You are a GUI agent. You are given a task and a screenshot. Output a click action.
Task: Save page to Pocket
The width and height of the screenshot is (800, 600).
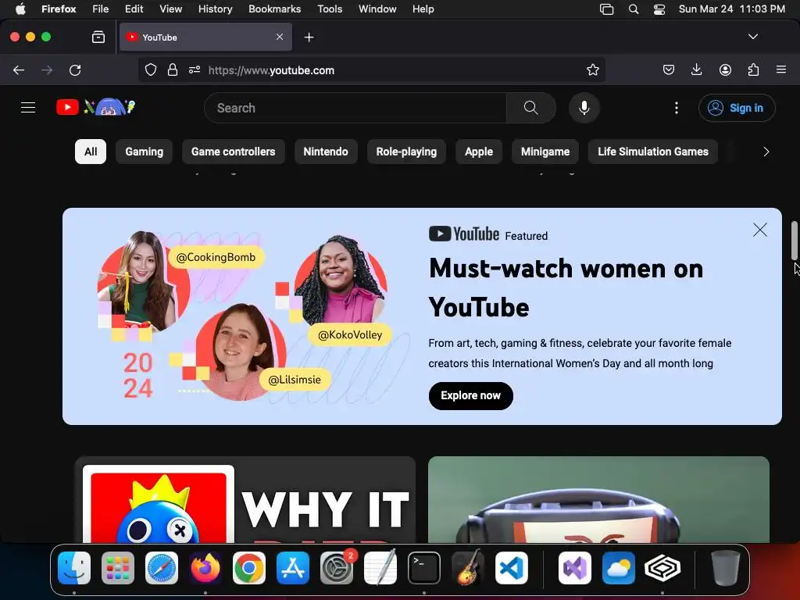coord(669,70)
